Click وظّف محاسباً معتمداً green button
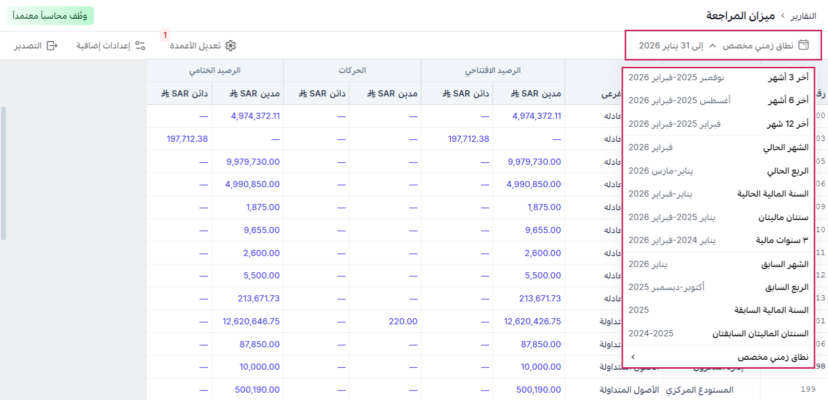Image resolution: width=828 pixels, height=400 pixels. [50, 16]
